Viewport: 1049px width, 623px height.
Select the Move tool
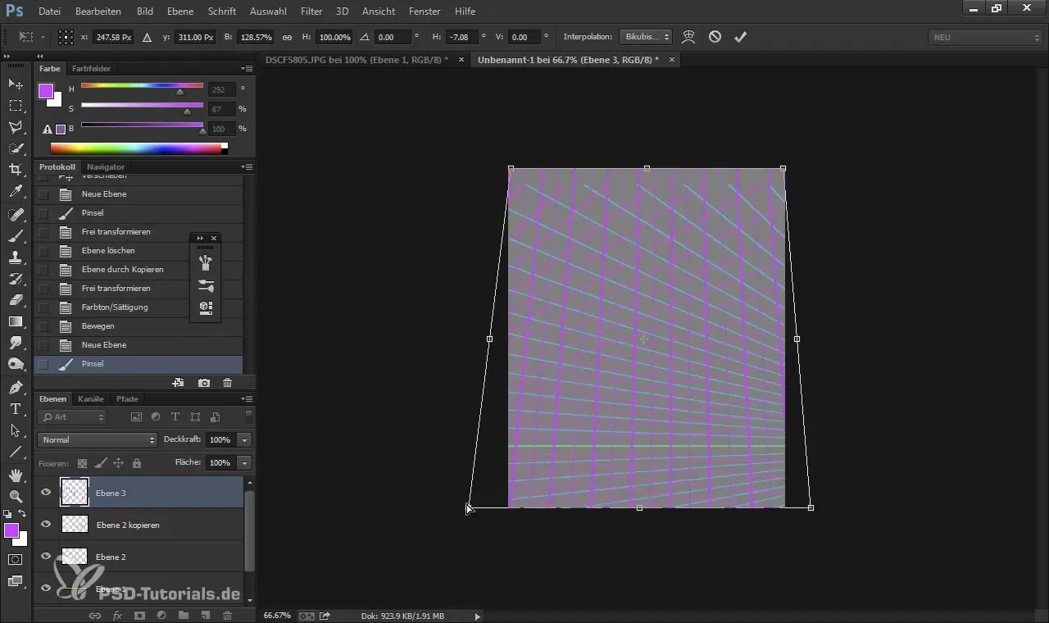point(16,84)
